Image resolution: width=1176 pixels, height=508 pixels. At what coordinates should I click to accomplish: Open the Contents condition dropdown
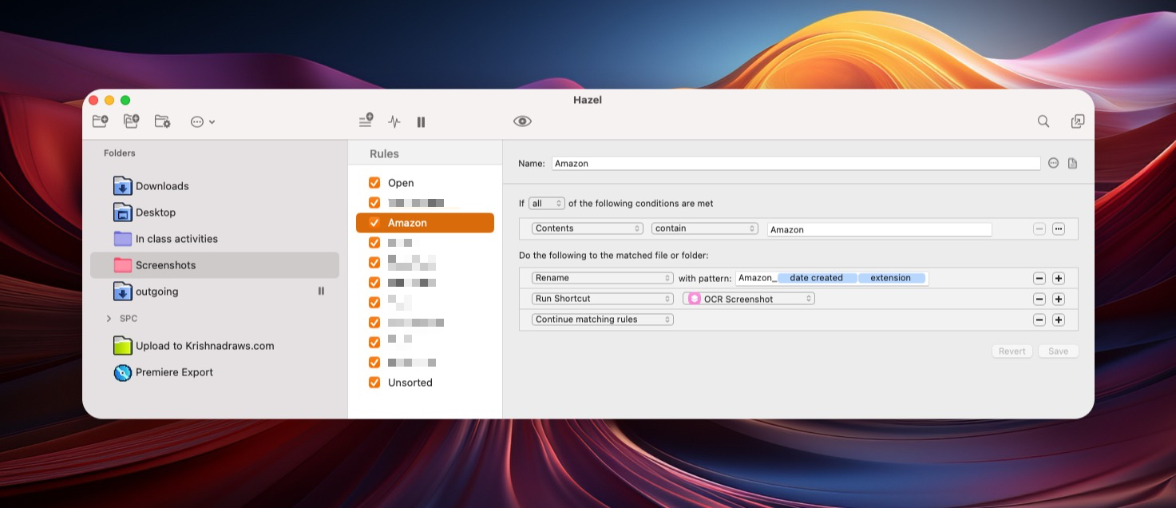(x=588, y=228)
